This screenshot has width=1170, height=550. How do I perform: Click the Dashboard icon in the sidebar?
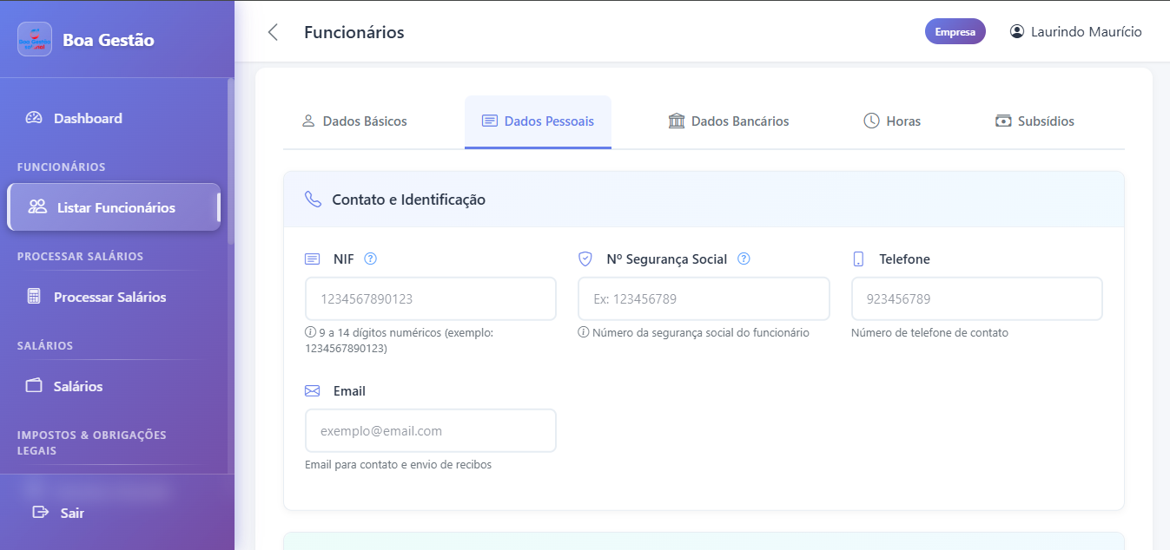pyautogui.click(x=34, y=118)
